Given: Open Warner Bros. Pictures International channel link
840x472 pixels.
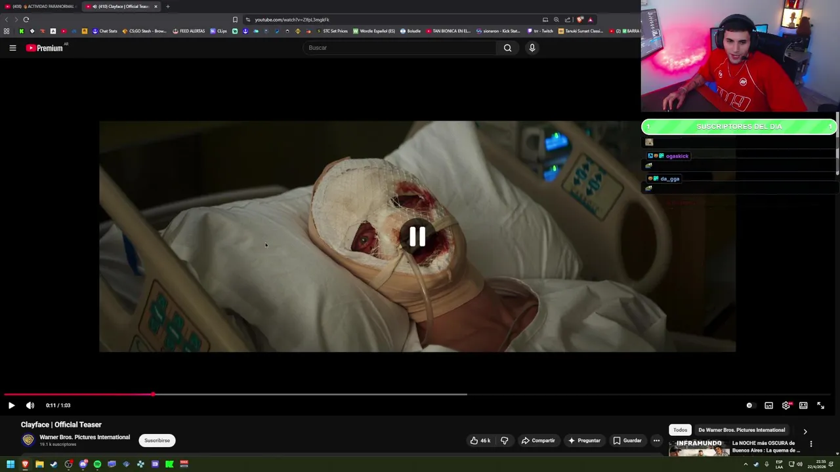Looking at the screenshot, I should (85, 437).
